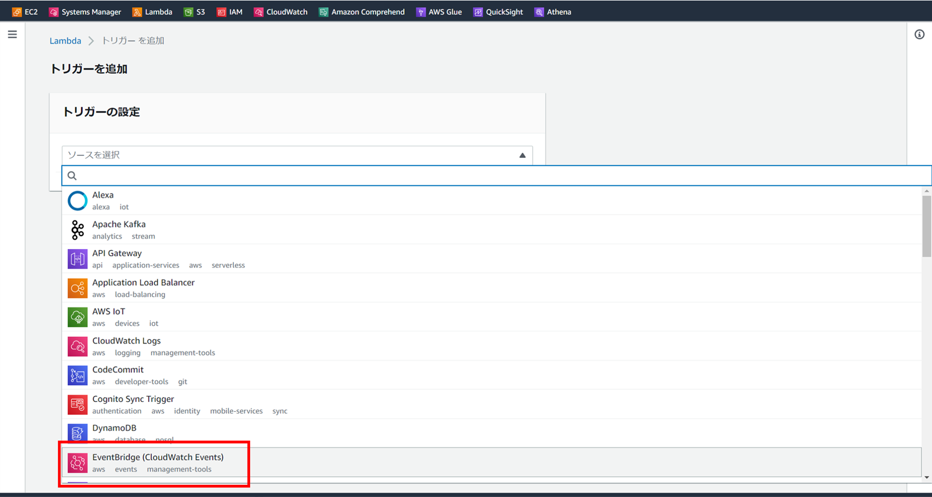Click the dropdown list scrollbar thumb
Viewport: 932px width, 497px height.
tap(926, 225)
